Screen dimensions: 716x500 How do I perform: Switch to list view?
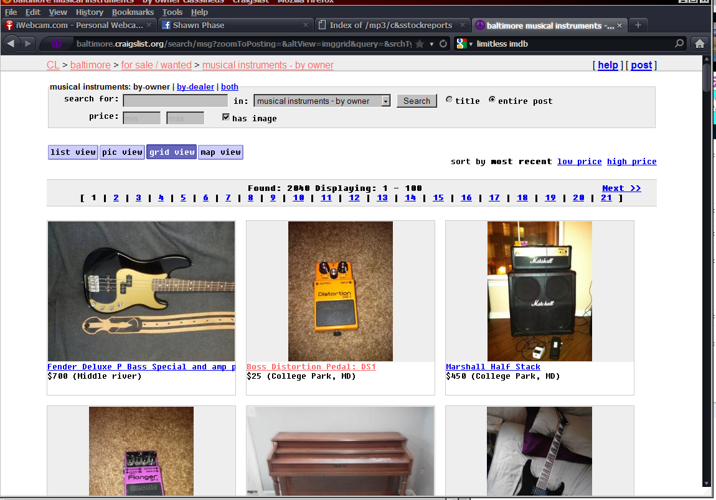coord(73,152)
